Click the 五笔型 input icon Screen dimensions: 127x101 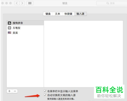tap(9, 28)
